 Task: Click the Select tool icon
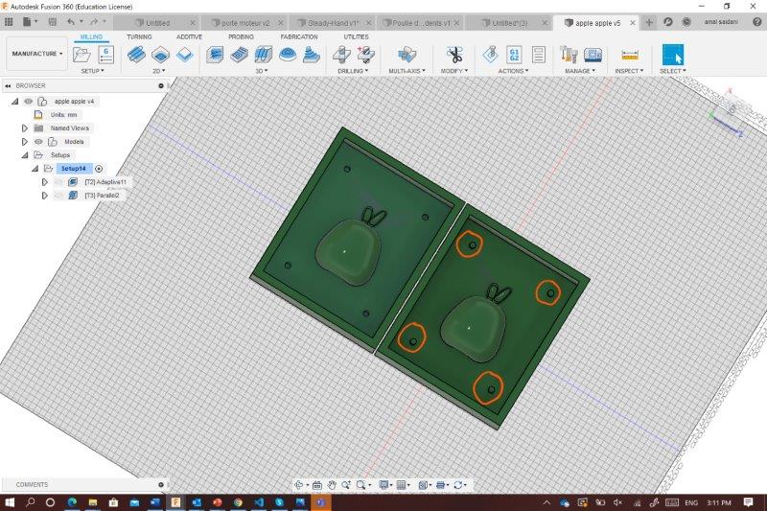(672, 55)
